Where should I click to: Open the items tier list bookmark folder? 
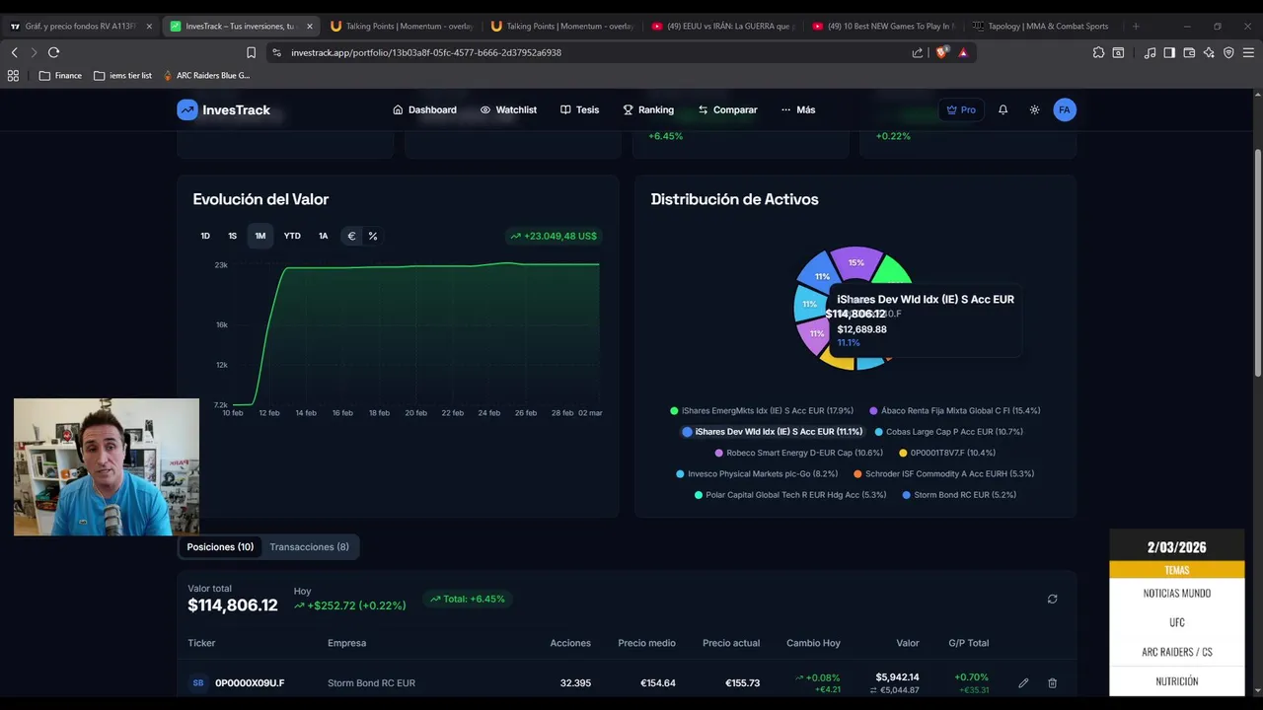pyautogui.click(x=122, y=75)
